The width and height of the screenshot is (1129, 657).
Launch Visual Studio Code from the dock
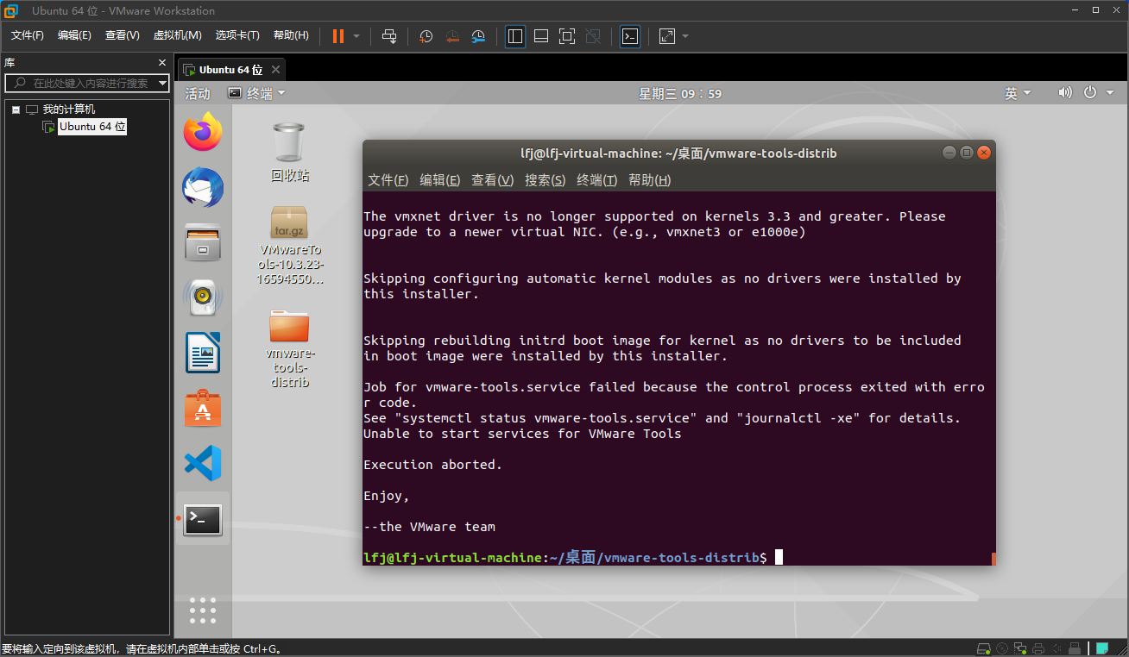pyautogui.click(x=203, y=463)
